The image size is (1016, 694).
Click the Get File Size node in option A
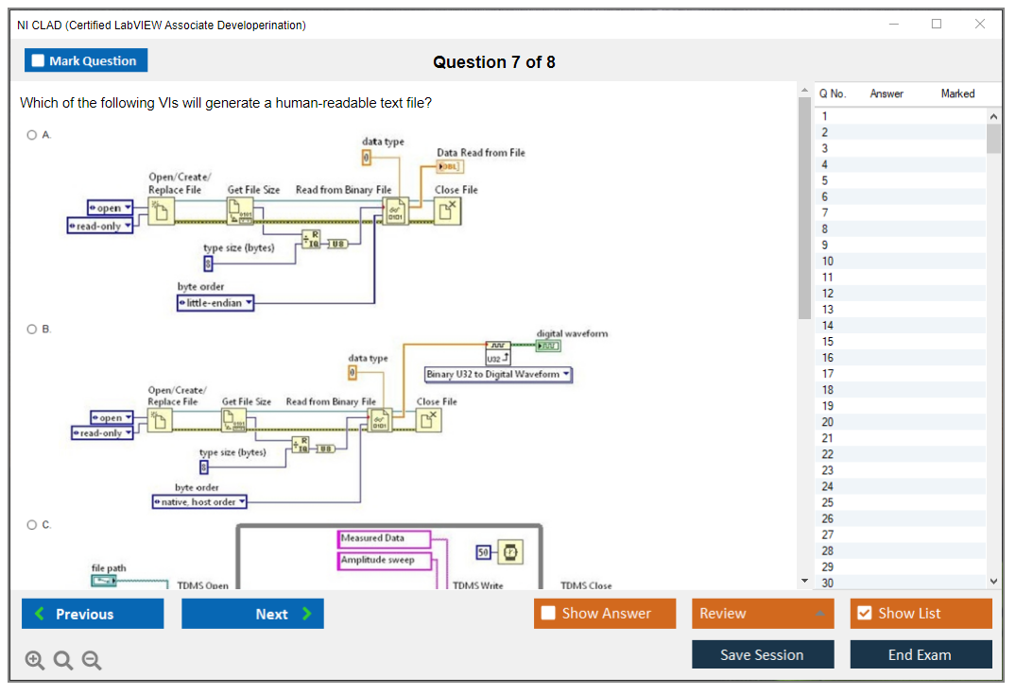240,214
